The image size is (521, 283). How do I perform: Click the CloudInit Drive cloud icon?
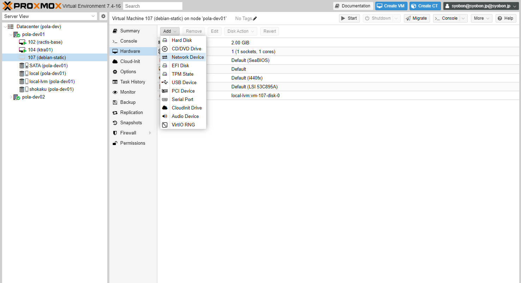pos(165,108)
